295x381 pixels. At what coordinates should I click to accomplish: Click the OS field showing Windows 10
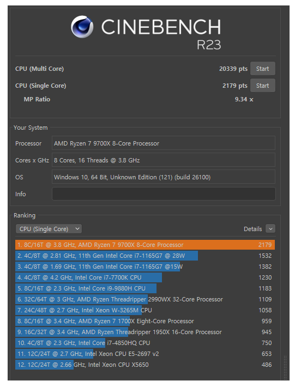click(x=164, y=177)
